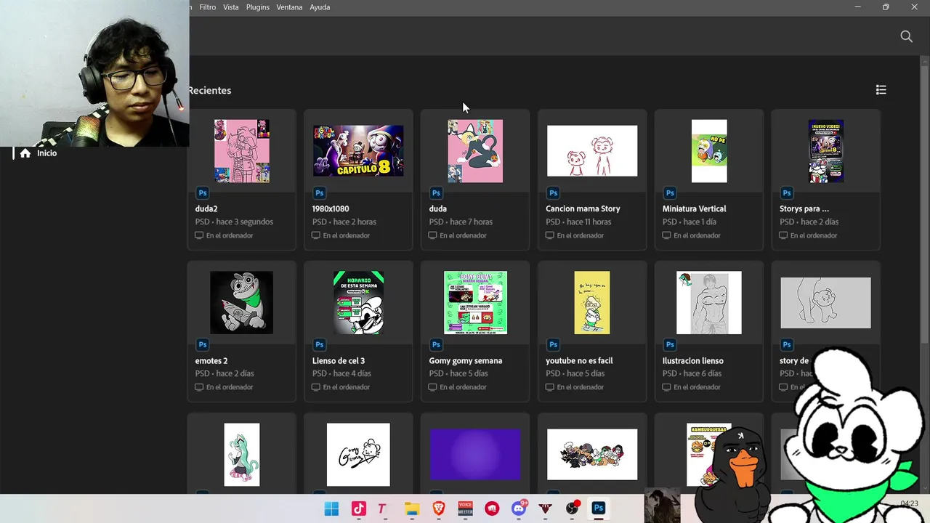Switch to Photoshop taskbar icon
The image size is (930, 523).
point(599,508)
